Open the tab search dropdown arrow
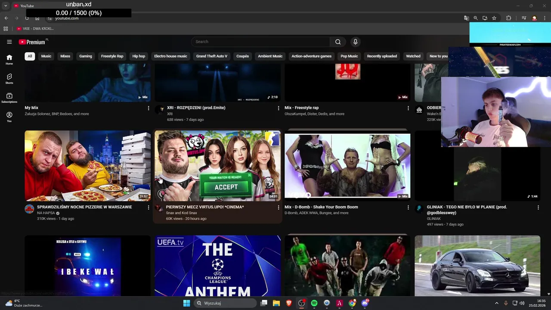The image size is (551, 310). 6,6
